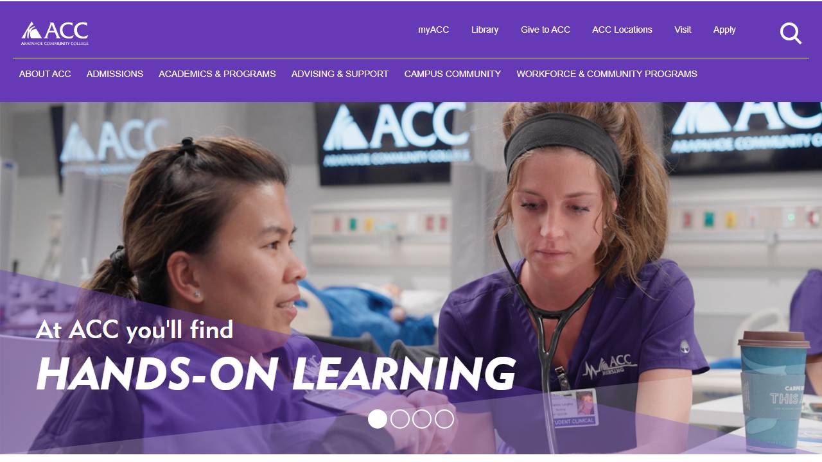Open the Visit link

[683, 30]
